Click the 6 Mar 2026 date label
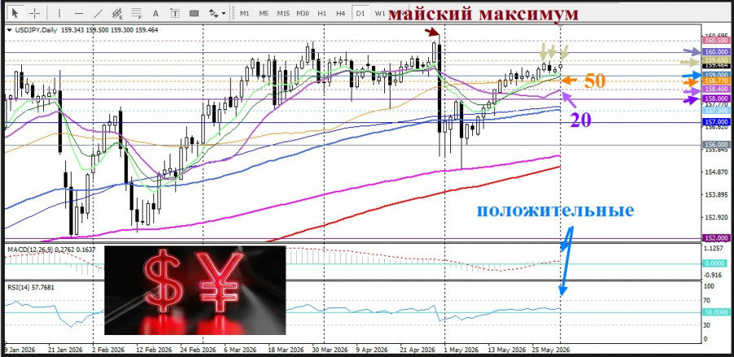The height and width of the screenshot is (357, 734). (240, 350)
